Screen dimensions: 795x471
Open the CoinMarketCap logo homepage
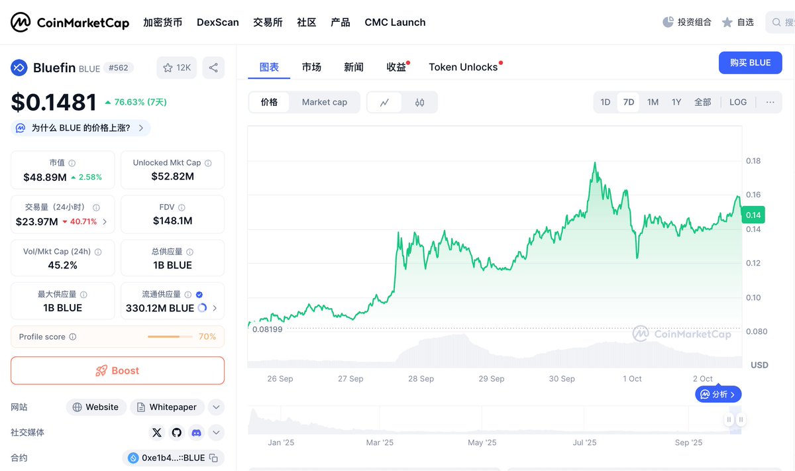[x=70, y=23]
